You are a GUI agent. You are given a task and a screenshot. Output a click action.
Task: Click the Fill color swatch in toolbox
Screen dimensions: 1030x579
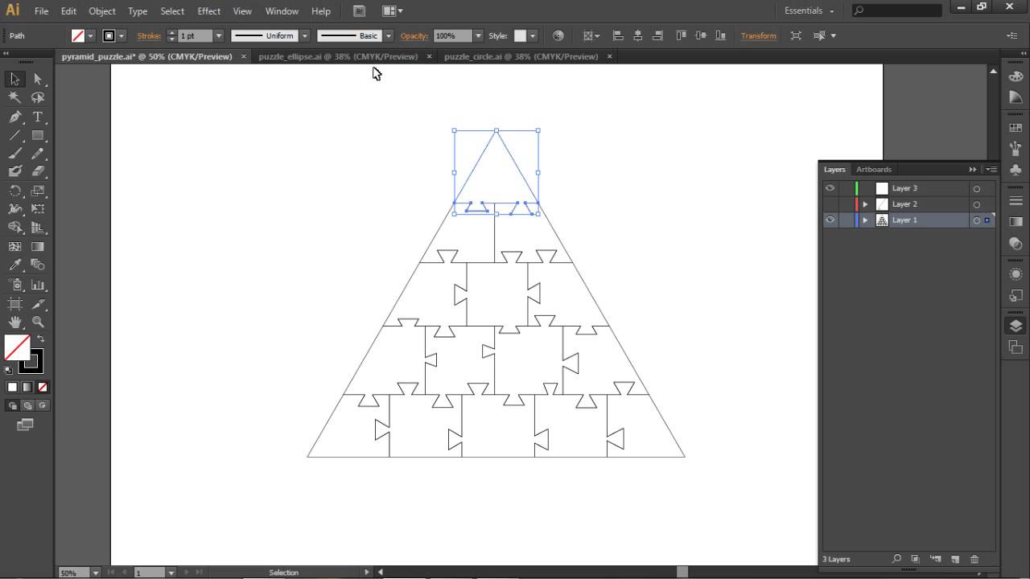17,348
